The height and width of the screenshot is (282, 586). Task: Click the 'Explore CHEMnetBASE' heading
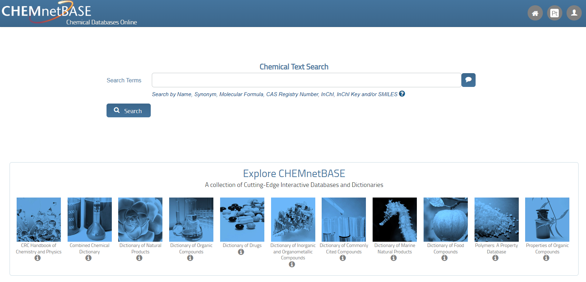tap(294, 174)
